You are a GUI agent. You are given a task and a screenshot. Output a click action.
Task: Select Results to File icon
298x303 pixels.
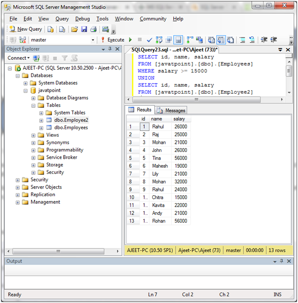point(231,40)
